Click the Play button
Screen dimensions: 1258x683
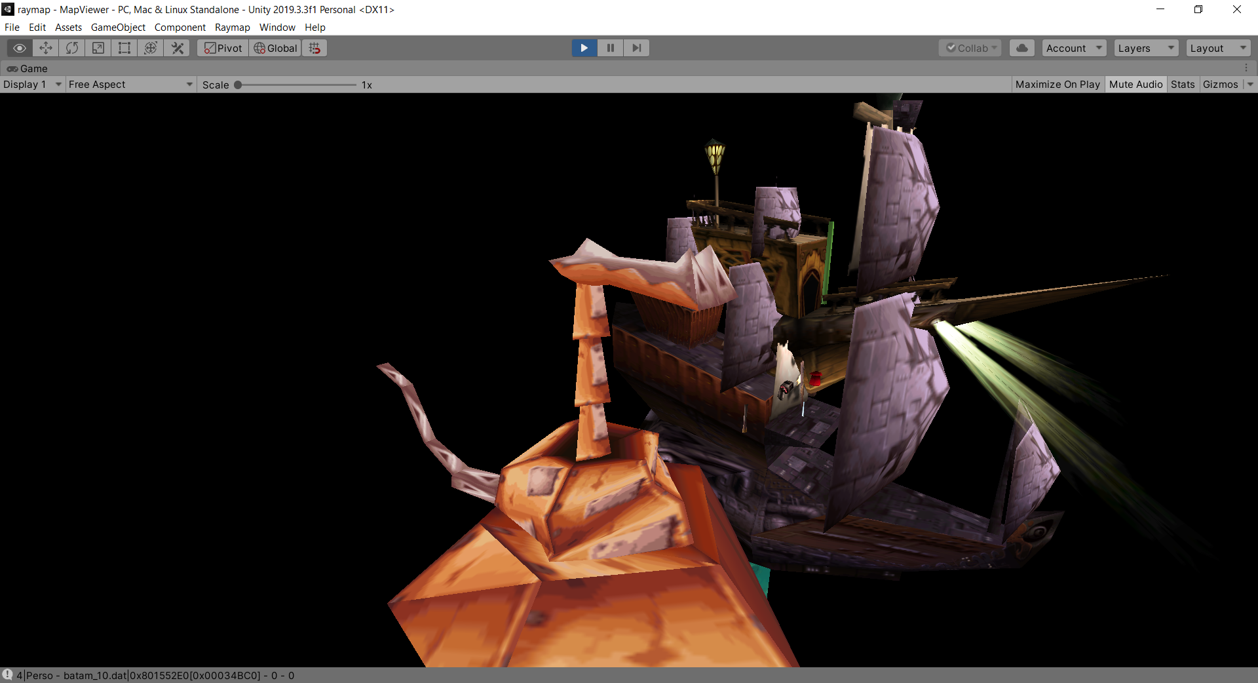[584, 48]
